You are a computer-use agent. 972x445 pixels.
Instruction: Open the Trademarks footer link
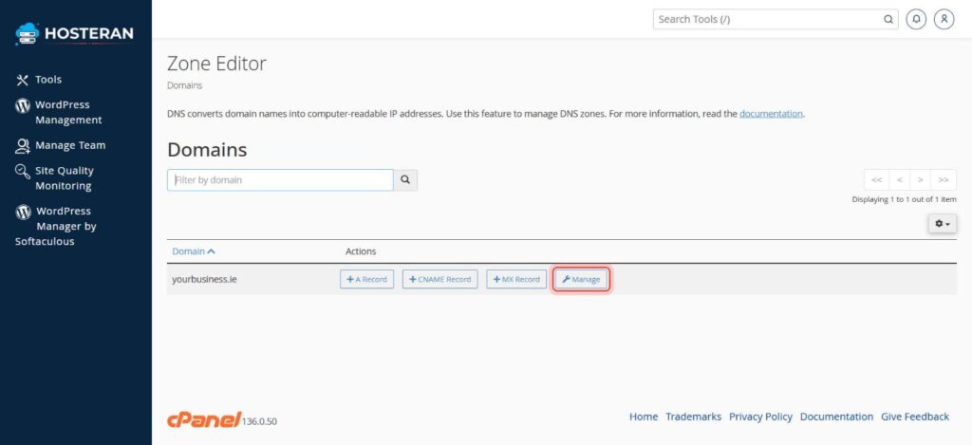[693, 417]
